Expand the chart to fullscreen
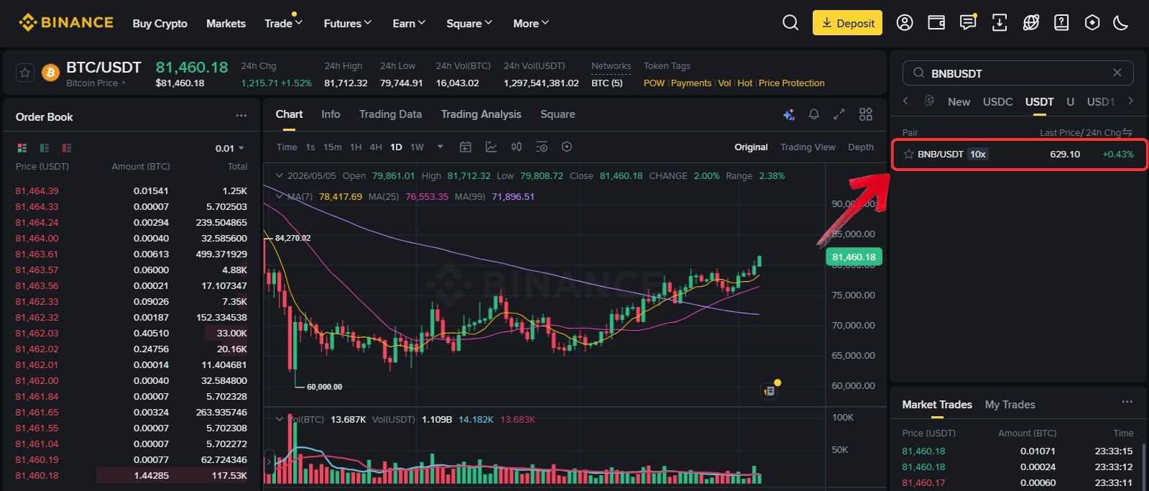 coord(839,114)
